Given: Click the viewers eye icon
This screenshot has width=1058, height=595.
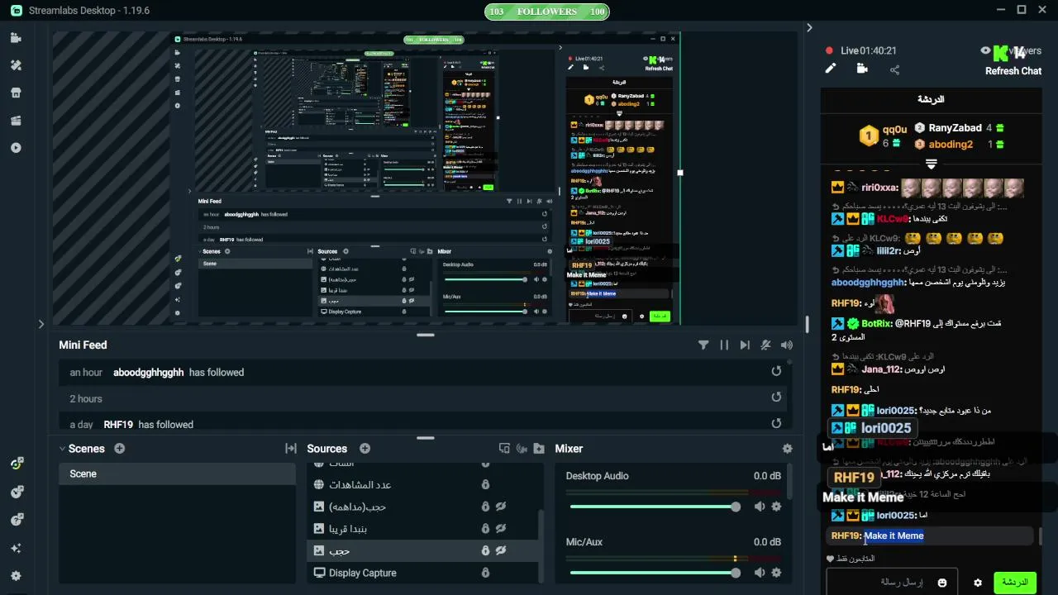Looking at the screenshot, I should pyautogui.click(x=985, y=50).
